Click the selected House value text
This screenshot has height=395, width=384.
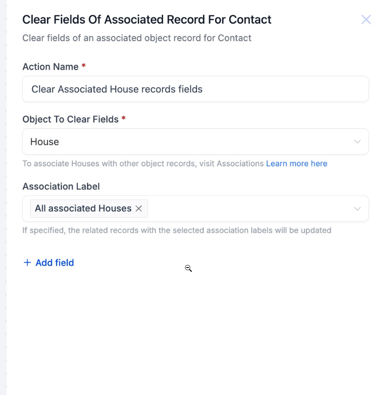(45, 142)
